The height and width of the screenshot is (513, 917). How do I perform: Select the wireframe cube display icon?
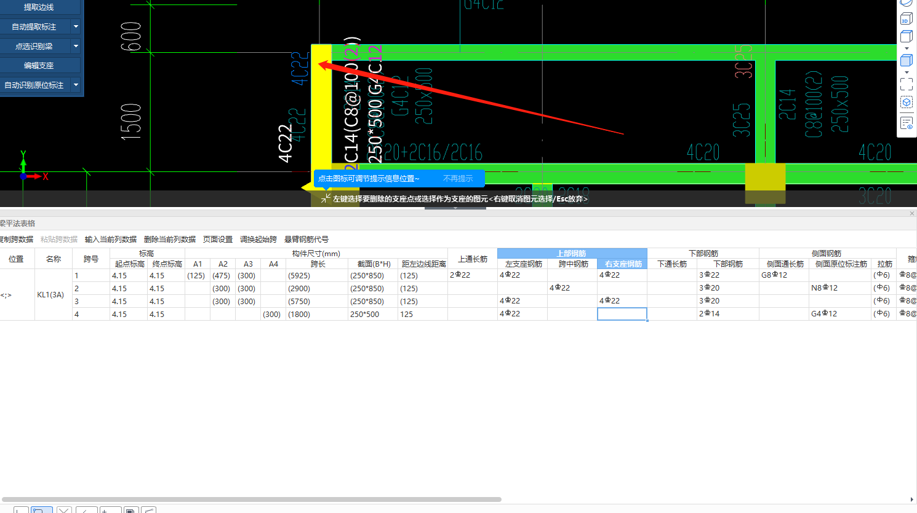coord(907,36)
